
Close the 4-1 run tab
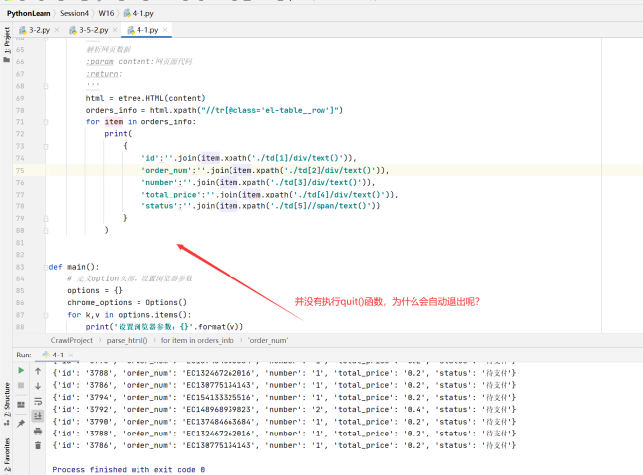pyautogui.click(x=71, y=356)
